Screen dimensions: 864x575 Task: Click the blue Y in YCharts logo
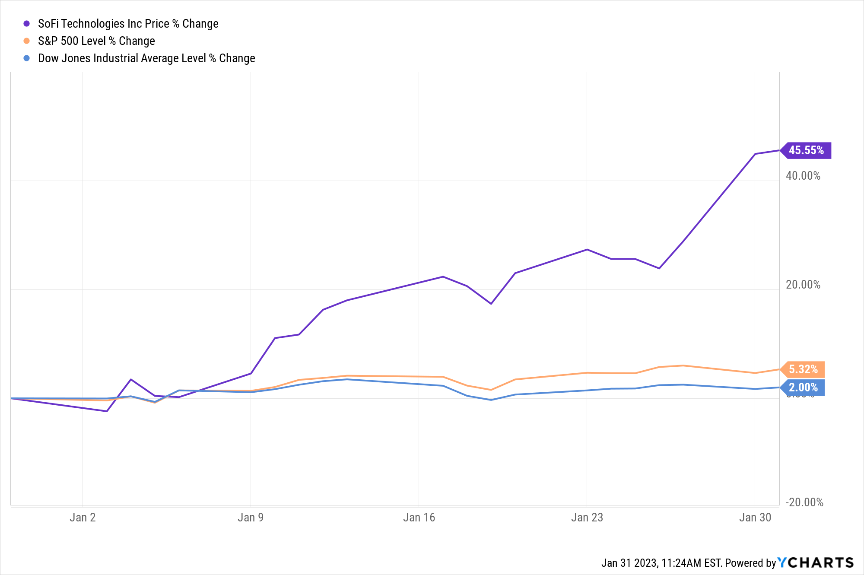[x=782, y=562]
